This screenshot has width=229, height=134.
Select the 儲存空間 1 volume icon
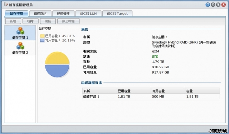click(20, 31)
